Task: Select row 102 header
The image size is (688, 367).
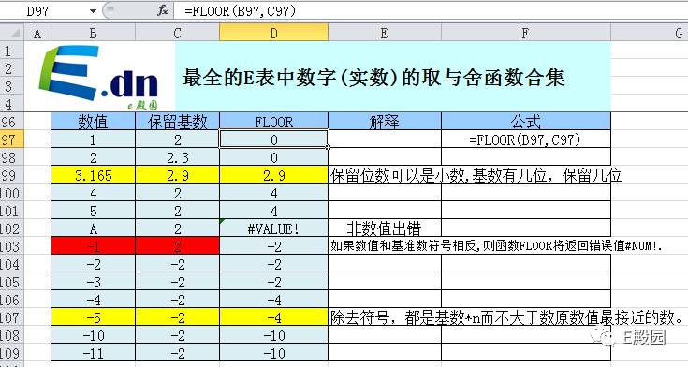Action: click(x=11, y=228)
